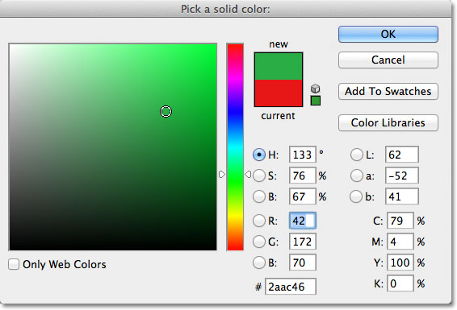Click the right hue slider arrow
Screen dimensions: 457x310
coord(248,174)
